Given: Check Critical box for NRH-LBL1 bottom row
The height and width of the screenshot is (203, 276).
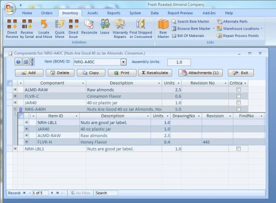Looking at the screenshot, I should (x=238, y=149).
